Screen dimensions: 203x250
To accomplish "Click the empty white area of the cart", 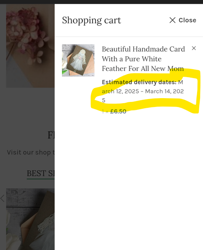I will [129, 183].
